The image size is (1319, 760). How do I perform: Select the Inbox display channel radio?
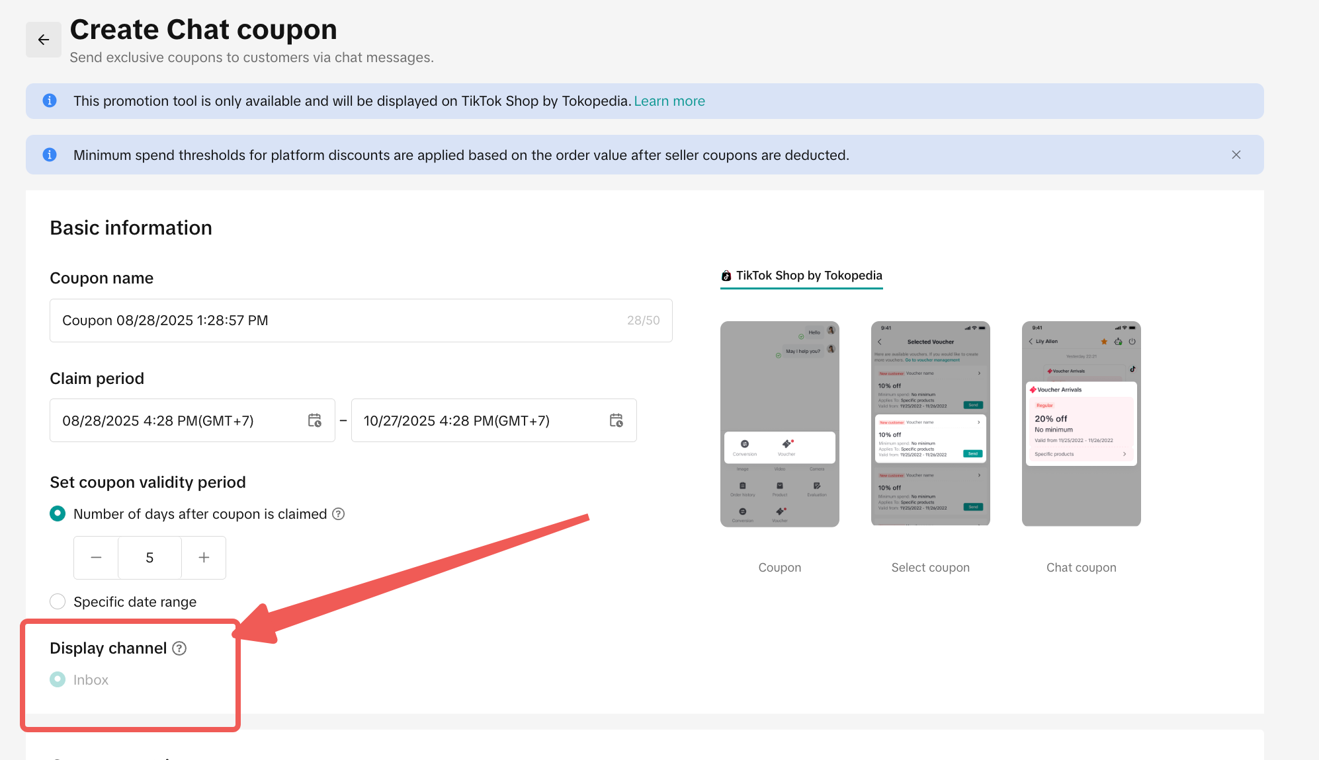click(58, 679)
